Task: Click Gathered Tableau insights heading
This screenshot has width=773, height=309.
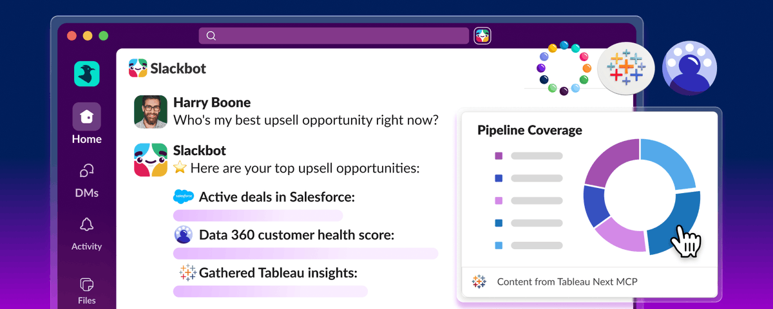Action: point(278,273)
